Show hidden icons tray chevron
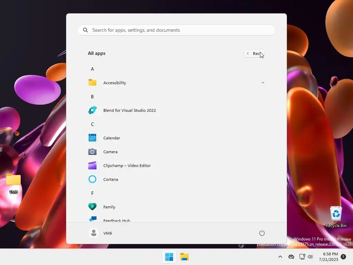 (x=280, y=257)
